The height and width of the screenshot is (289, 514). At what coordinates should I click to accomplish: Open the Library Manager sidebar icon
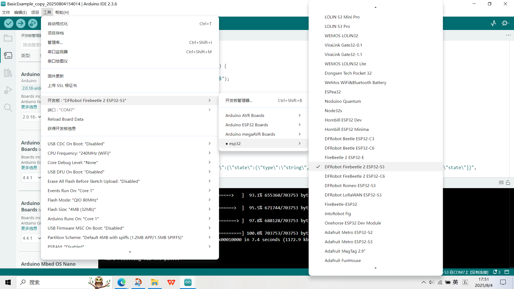tap(8, 73)
